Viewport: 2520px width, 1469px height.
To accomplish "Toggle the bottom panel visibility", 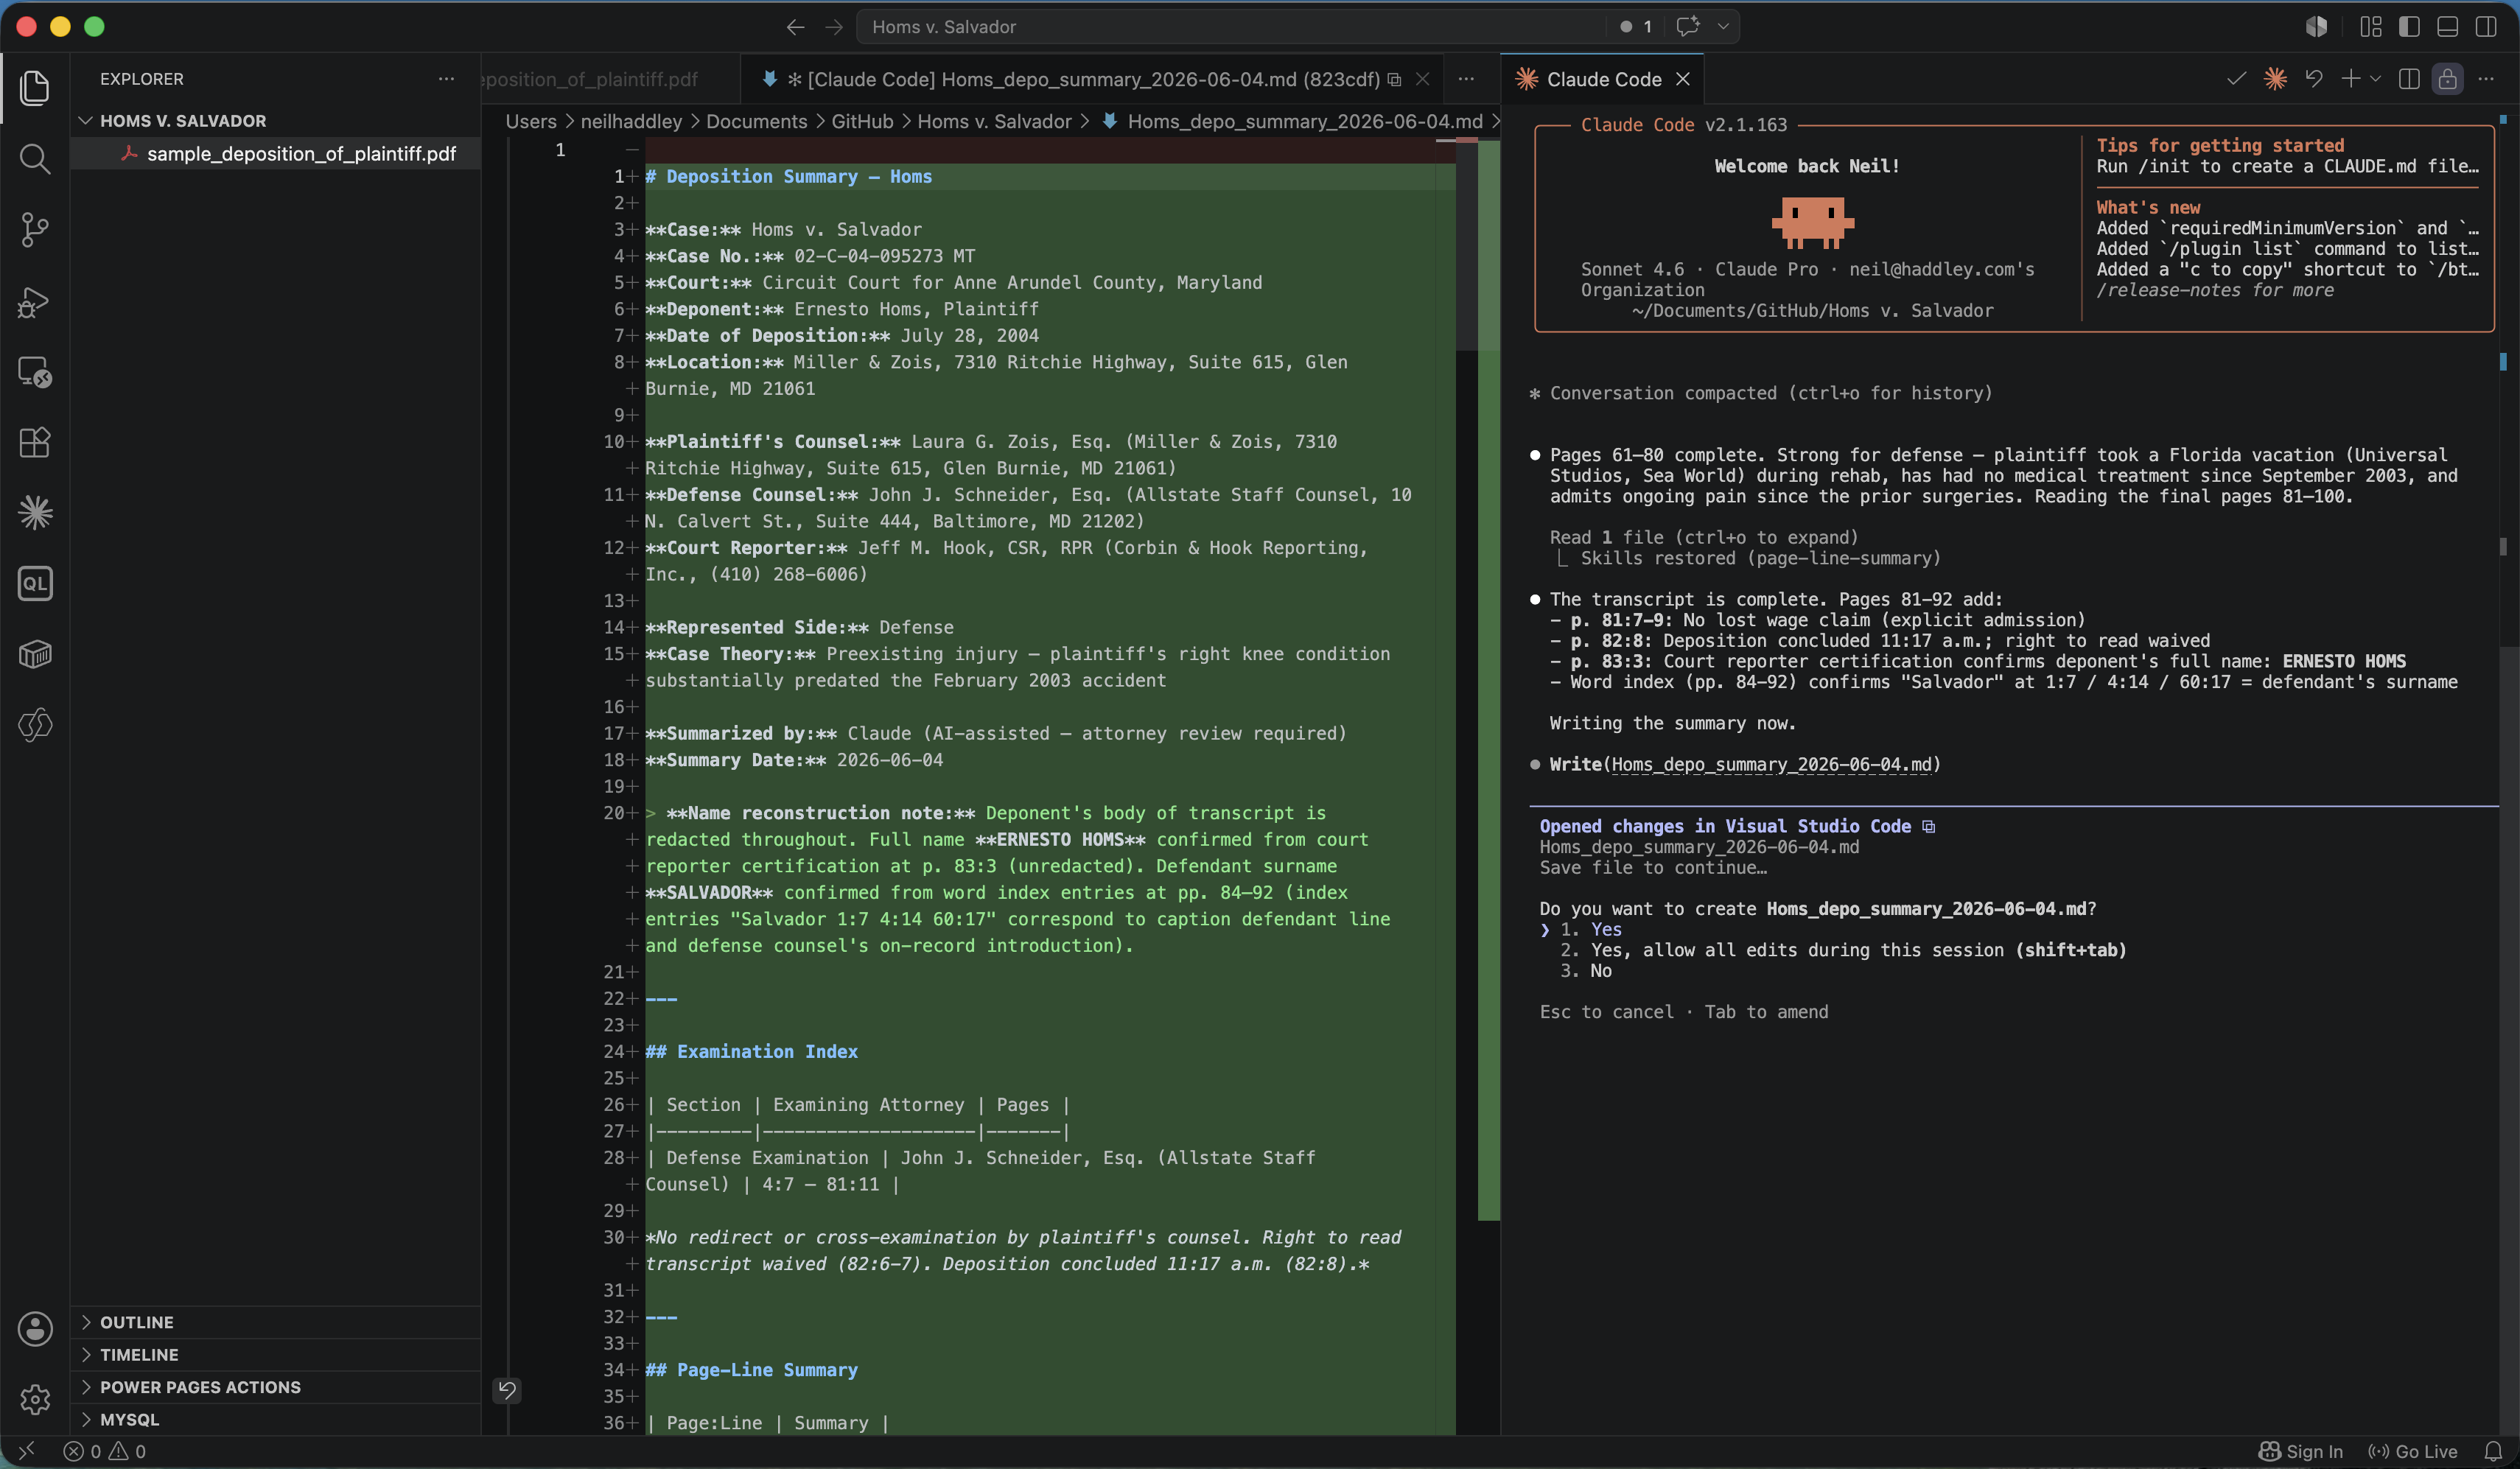I will pos(2447,27).
